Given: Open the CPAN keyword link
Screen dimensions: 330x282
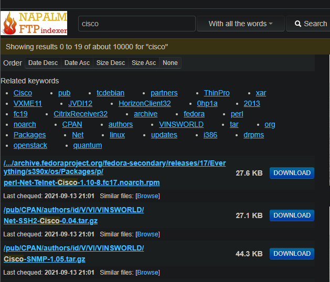Looking at the screenshot, I should [x=72, y=125].
